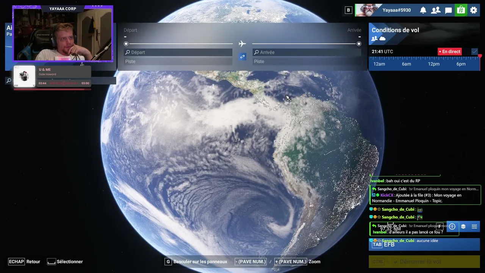Viewport: 485px width, 273px height.
Task: Open the EFB panel
Action: [x=424, y=245]
